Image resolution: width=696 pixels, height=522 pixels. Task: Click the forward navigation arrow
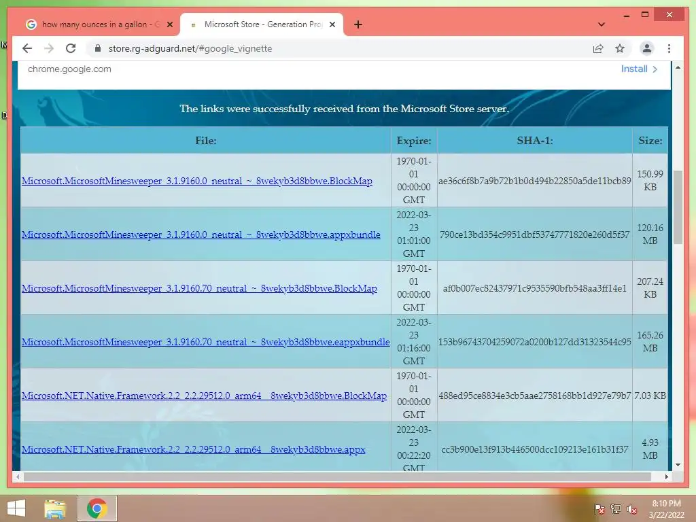49,48
